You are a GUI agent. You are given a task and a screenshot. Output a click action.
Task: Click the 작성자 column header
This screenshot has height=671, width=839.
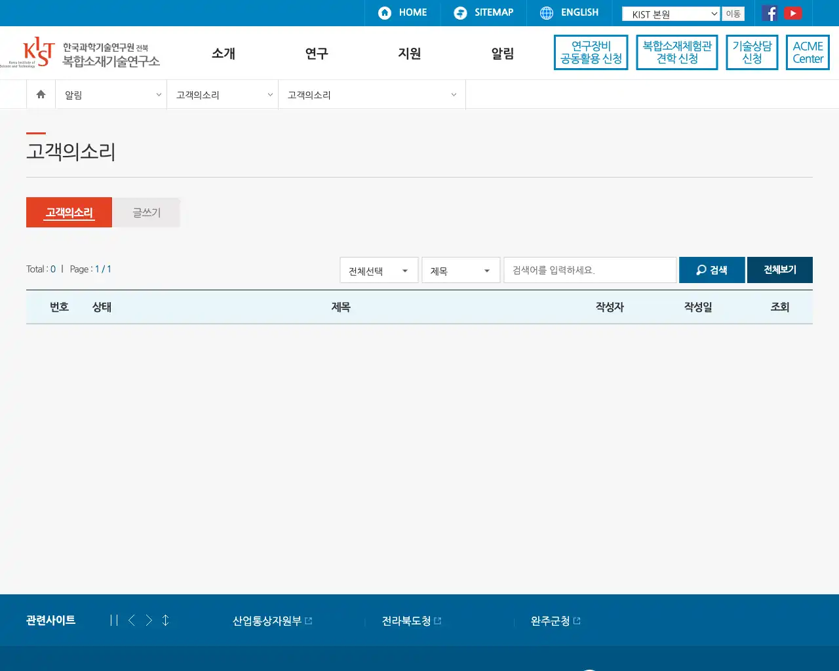pos(610,307)
